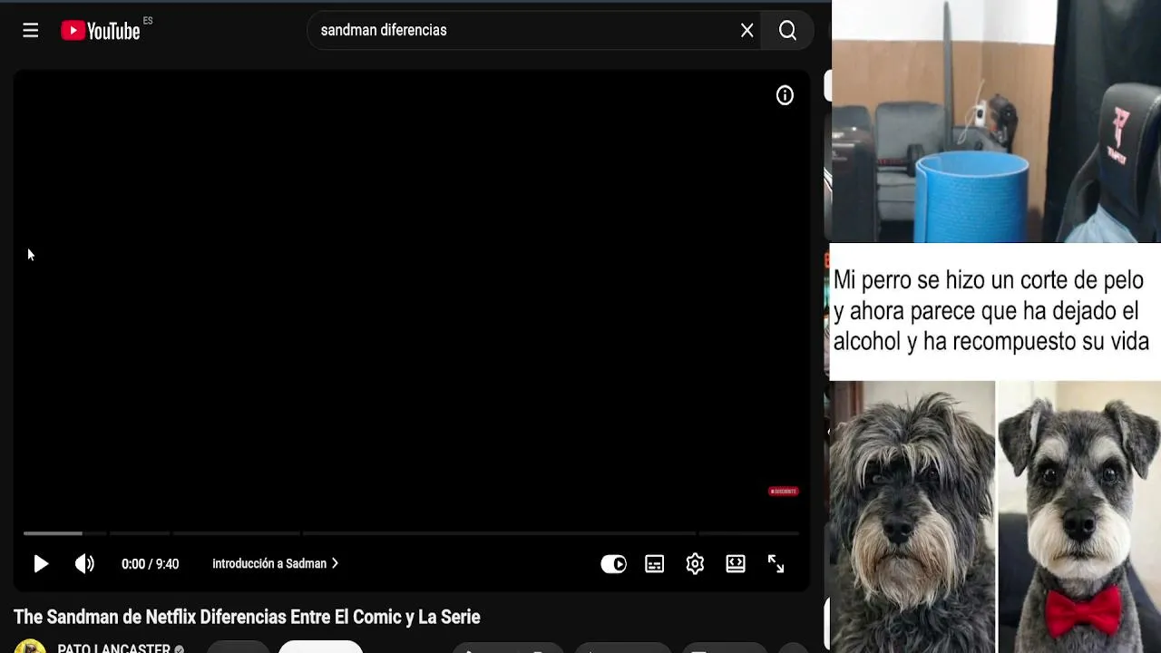The width and height of the screenshot is (1161, 653).
Task: Open the YouTube guide hamburger menu
Action: (31, 31)
